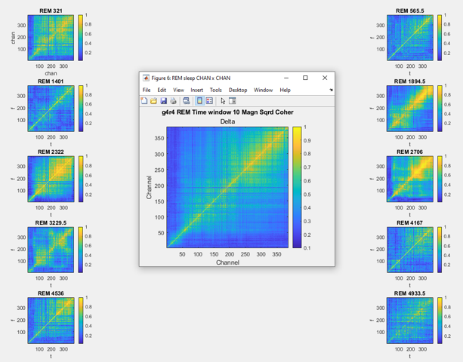Image resolution: width=463 pixels, height=362 pixels.
Task: Toggle the Insert Colorbar toolbar button
Action: pos(199,101)
